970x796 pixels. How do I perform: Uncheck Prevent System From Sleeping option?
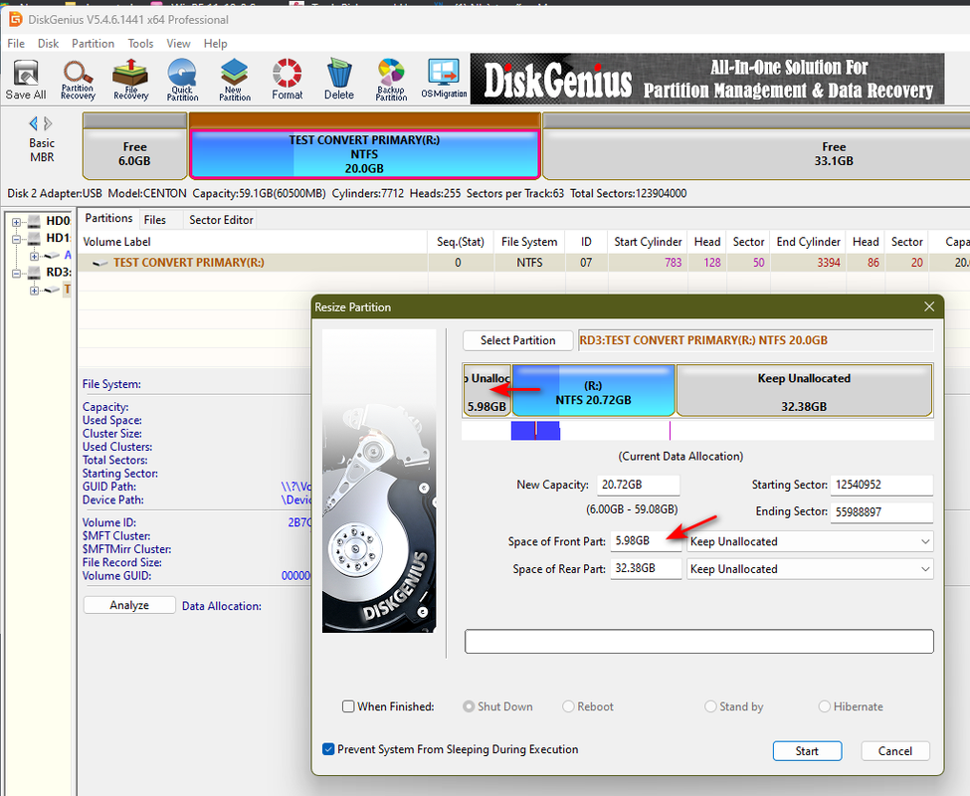coord(328,749)
